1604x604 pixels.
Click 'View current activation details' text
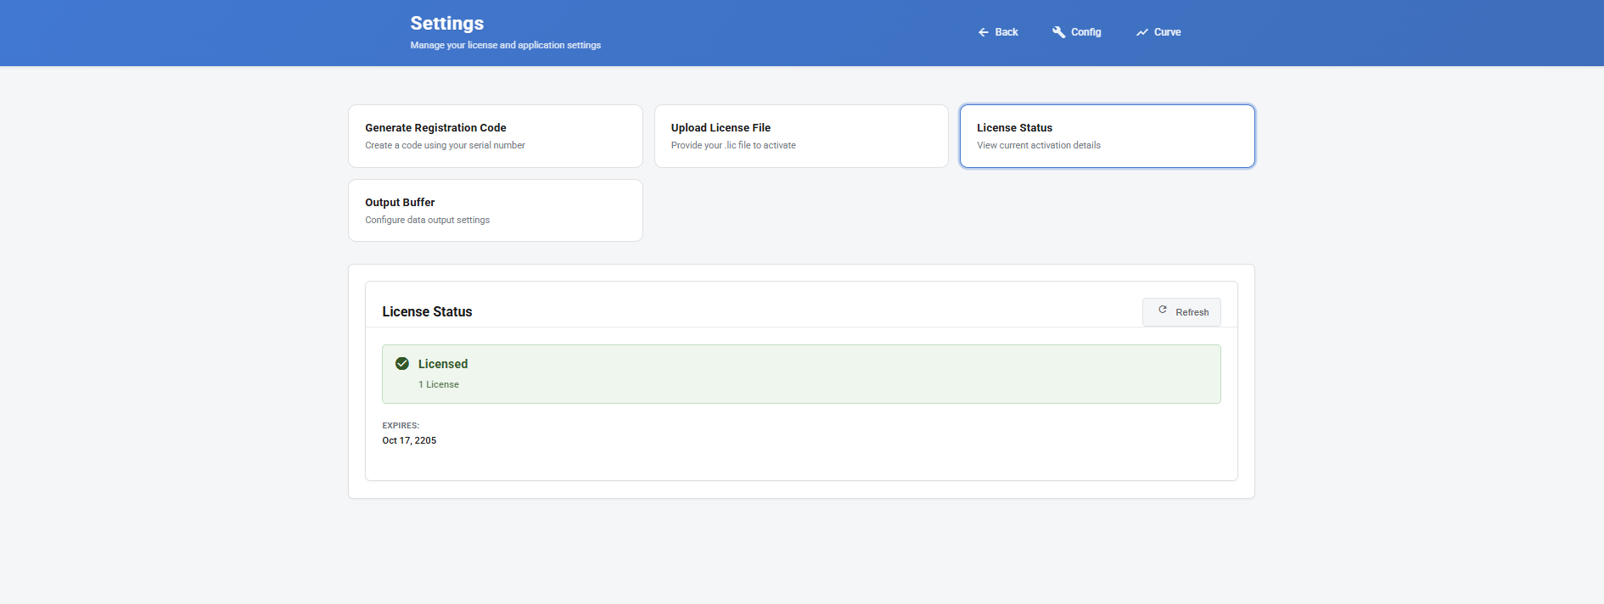point(1039,145)
